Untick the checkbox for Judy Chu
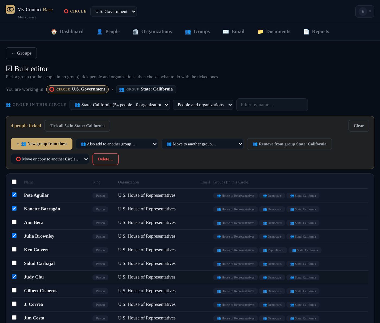 pyautogui.click(x=14, y=277)
